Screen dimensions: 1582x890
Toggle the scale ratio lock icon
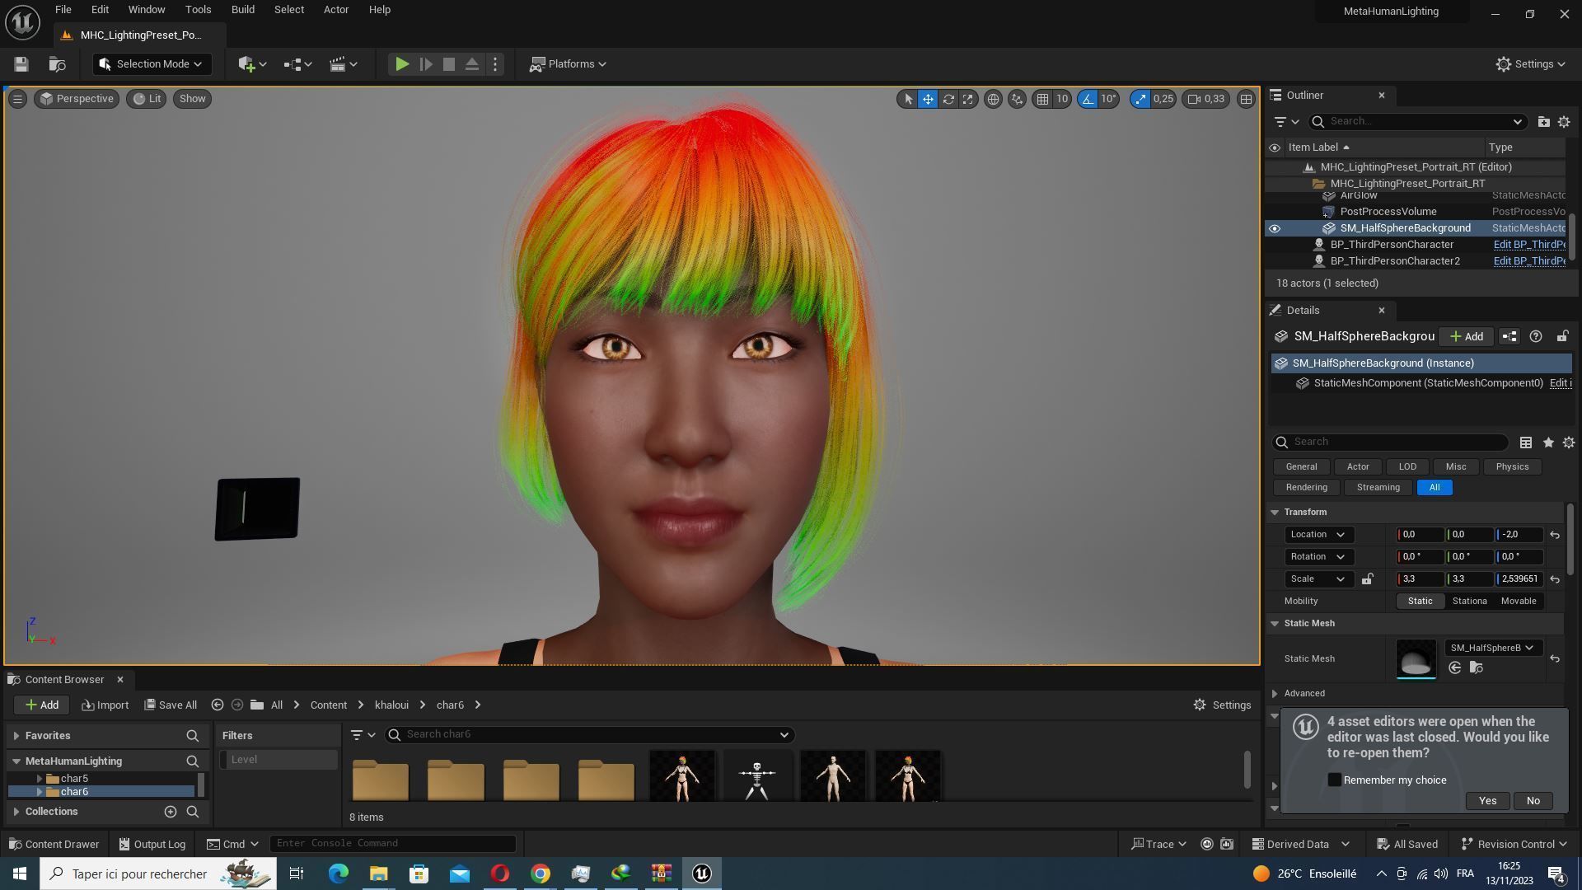point(1367,579)
